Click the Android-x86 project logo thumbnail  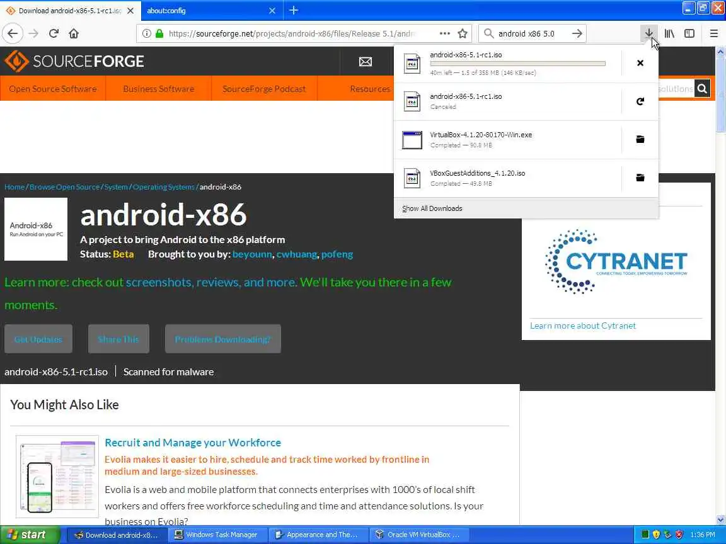coord(36,229)
